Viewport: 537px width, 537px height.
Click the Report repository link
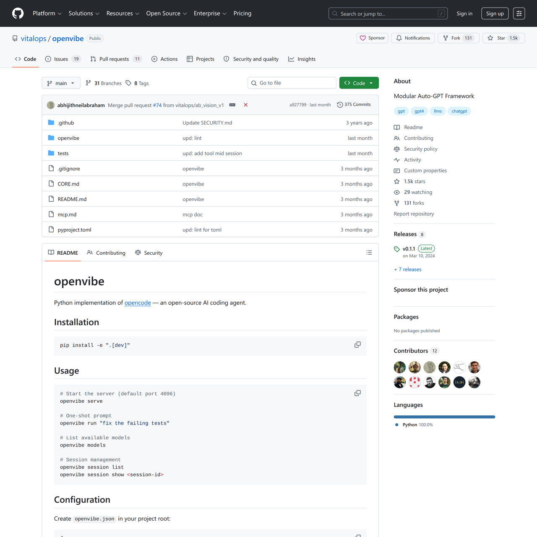pyautogui.click(x=414, y=214)
